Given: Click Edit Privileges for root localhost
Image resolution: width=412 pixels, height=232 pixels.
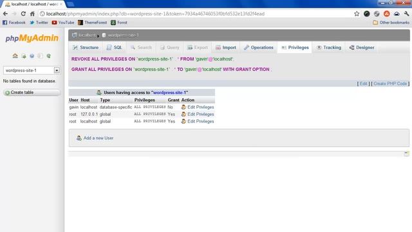Looking at the screenshot, I should coord(201,121).
